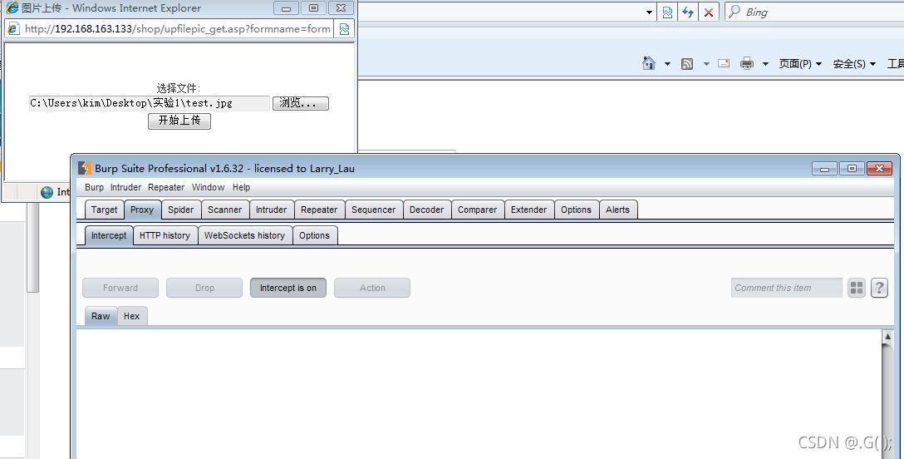Click the scroll up arrow in Raw panel
The width and height of the screenshot is (904, 459).
point(888,336)
